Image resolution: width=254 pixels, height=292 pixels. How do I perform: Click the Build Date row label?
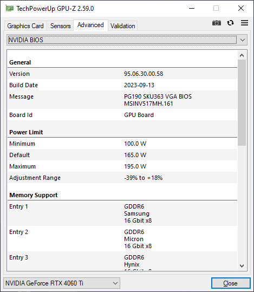pos(23,85)
